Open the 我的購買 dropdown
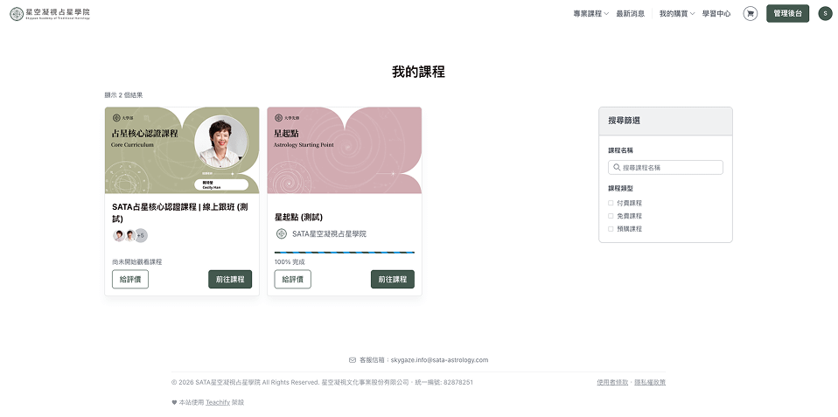This screenshot has width=838, height=417. (676, 13)
